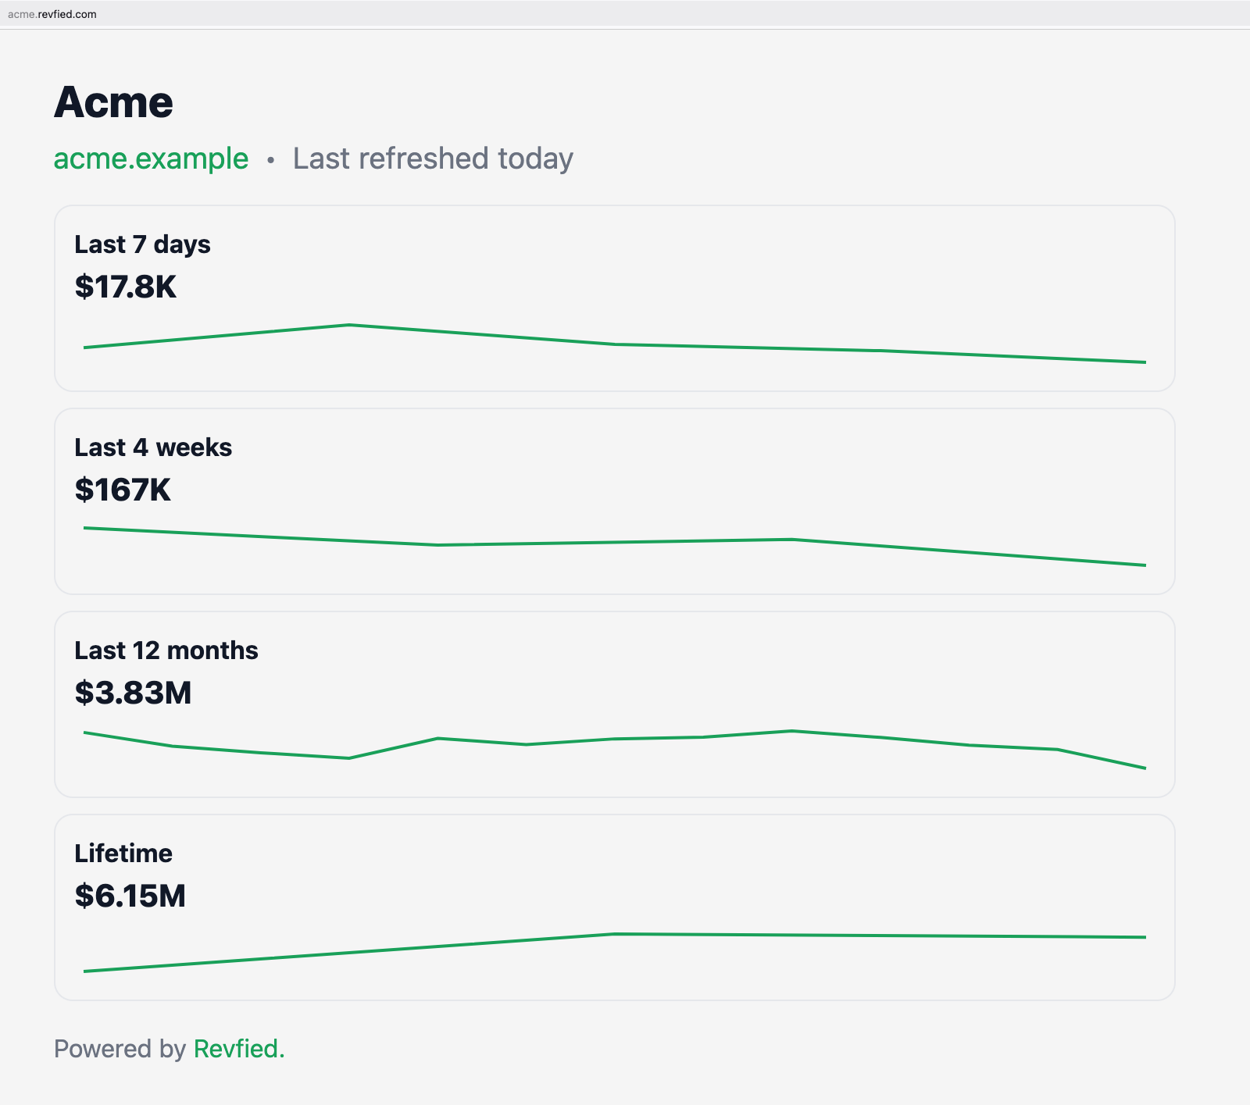Click the $6.15M lifetime revenue figure
The height and width of the screenshot is (1105, 1250).
click(x=130, y=896)
